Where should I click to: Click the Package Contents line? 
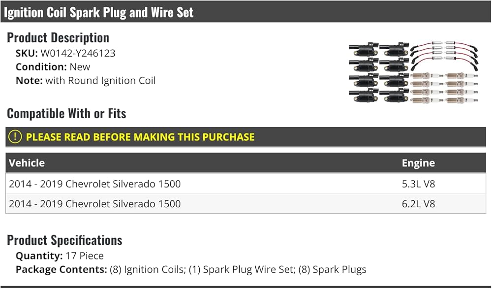191,269
